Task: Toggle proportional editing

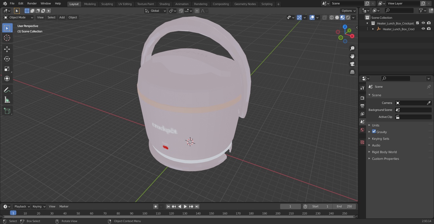Action: pos(197,11)
